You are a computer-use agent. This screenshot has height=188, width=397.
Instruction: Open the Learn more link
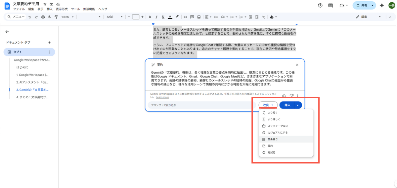(x=162, y=97)
